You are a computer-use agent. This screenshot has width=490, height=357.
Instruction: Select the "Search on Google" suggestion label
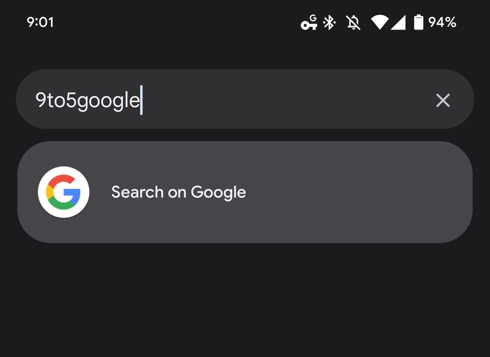pos(178,192)
